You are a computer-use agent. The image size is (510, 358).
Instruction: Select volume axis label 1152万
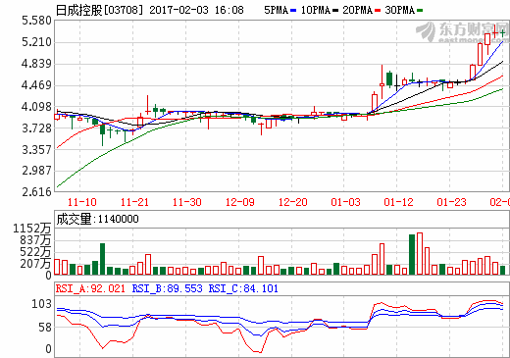pos(32,229)
